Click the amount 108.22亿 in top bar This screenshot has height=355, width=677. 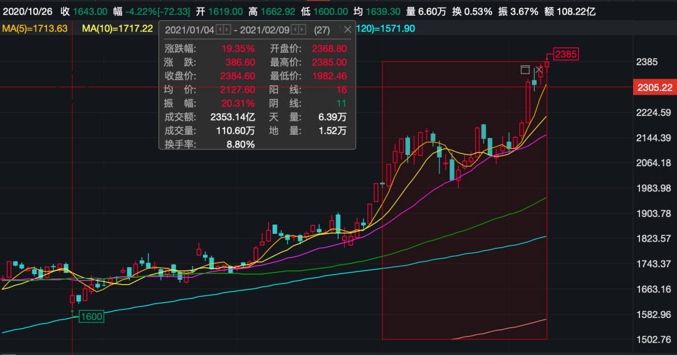point(576,11)
